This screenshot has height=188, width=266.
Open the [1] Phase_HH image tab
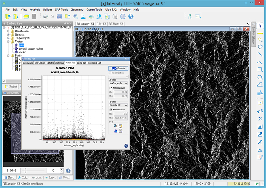coord(116,23)
